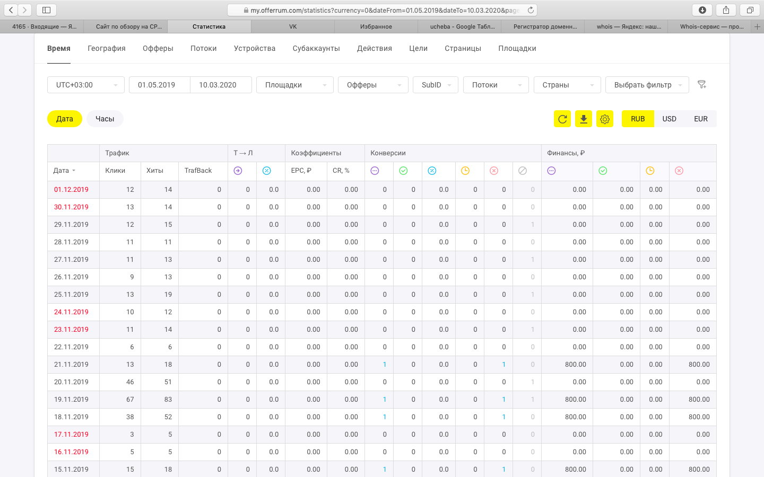Switch to the Избранное browser tab
This screenshot has width=764, height=477.
(376, 26)
